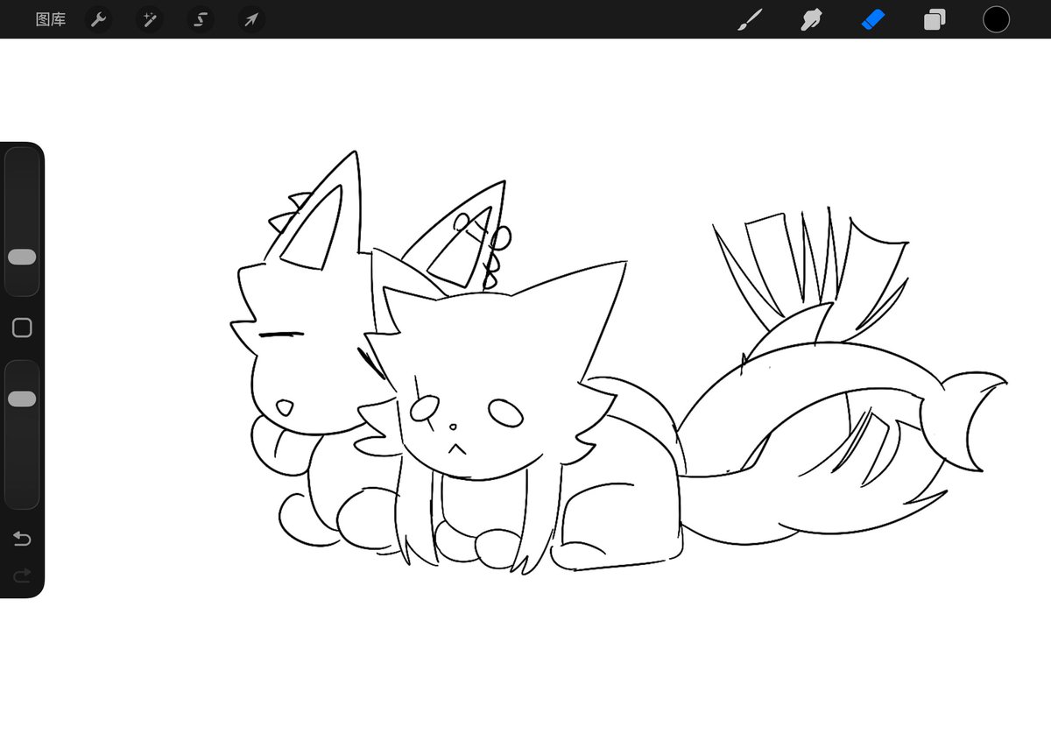Image resolution: width=1051 pixels, height=734 pixels.
Task: Open the Adjustments magic wand menu
Action: pyautogui.click(x=150, y=19)
